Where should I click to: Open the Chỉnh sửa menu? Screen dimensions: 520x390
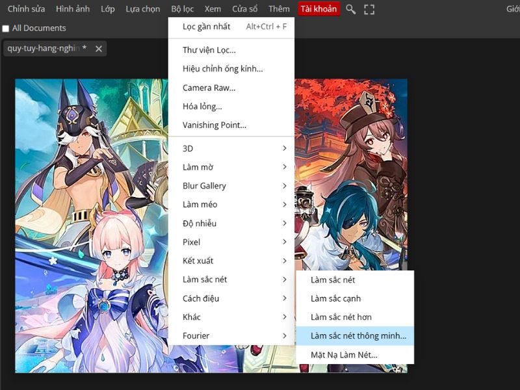[26, 9]
